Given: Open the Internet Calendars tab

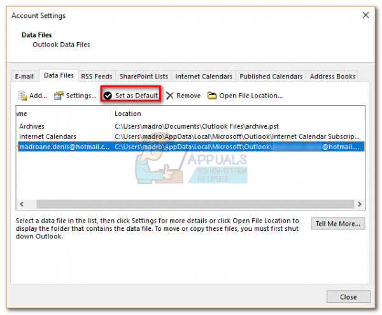Looking at the screenshot, I should point(204,77).
